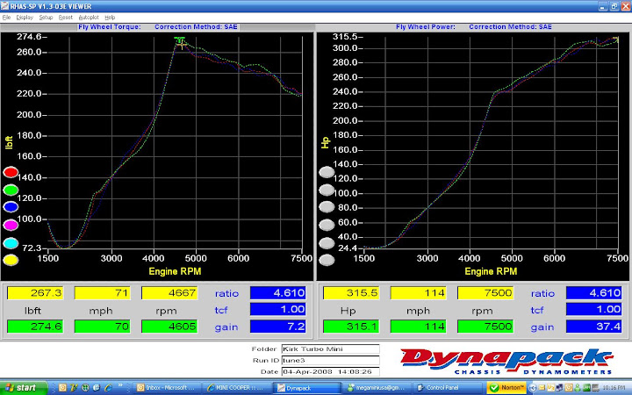
Task: Toggle the blue run indicator on torque graph
Action: 11,207
